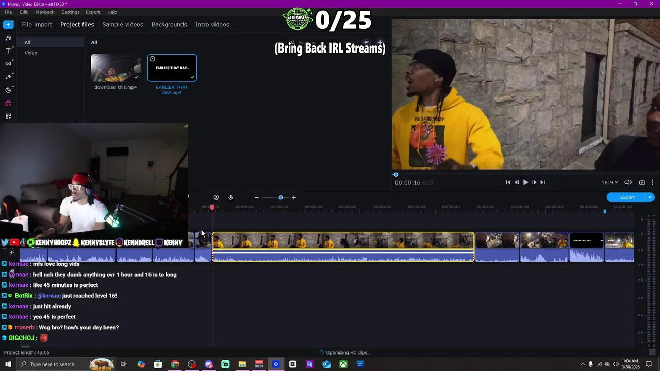Open preview more-options kebab menu
Viewport: 660px width, 371px height.
652,182
